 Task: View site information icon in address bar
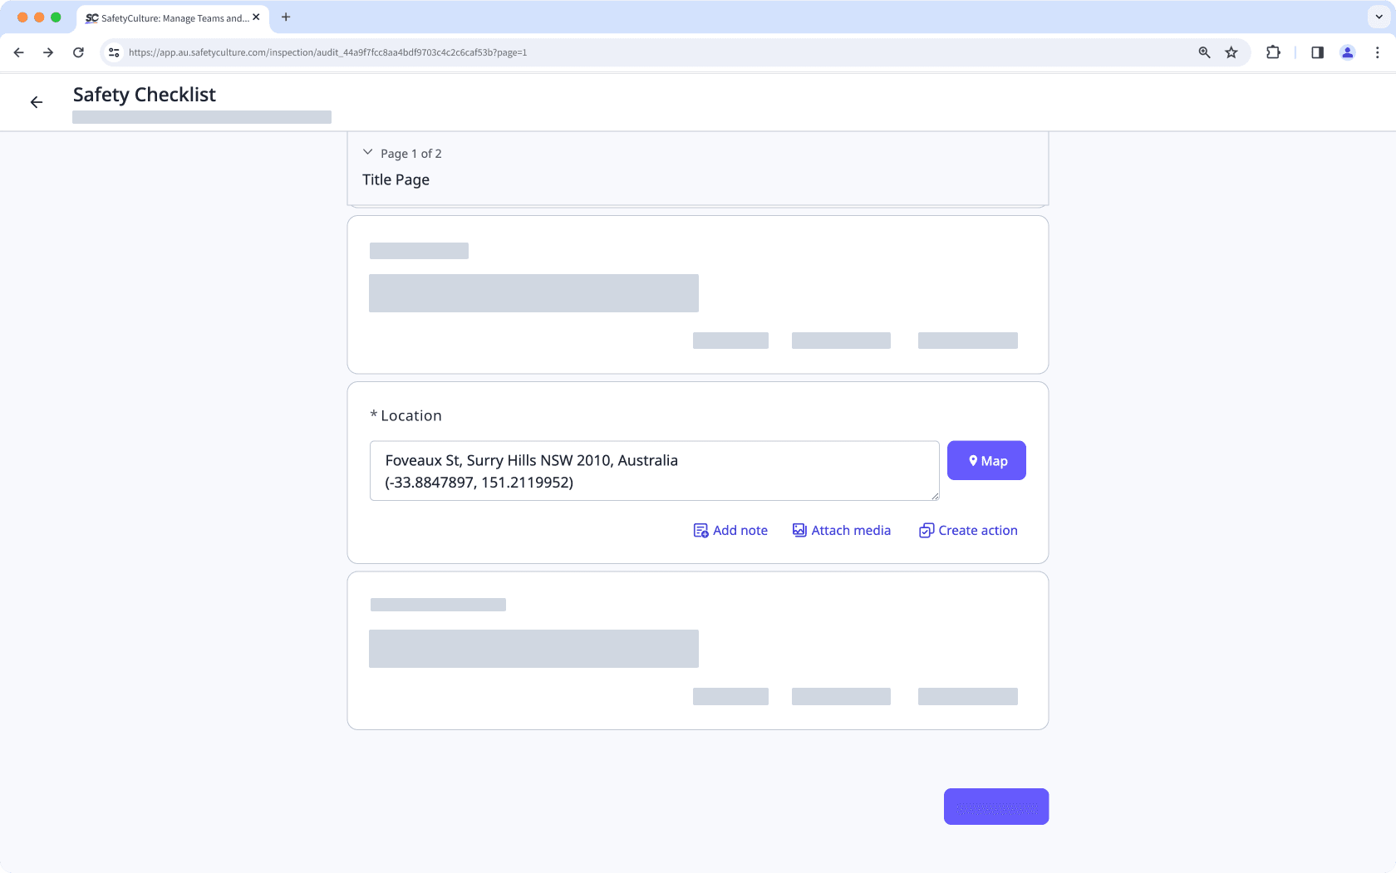pyautogui.click(x=115, y=52)
